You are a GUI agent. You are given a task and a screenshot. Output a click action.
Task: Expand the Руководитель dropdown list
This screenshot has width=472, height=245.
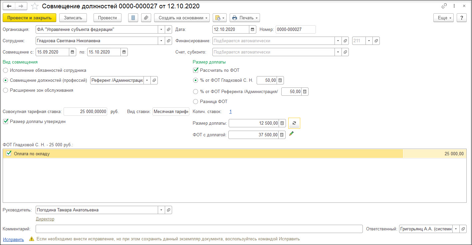coord(161,210)
